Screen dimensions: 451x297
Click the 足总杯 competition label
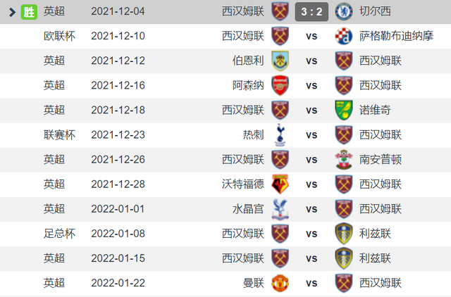(59, 234)
